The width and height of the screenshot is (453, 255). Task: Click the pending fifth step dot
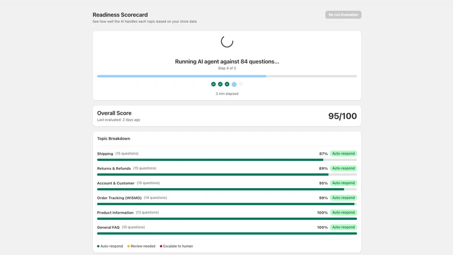pos(241,84)
